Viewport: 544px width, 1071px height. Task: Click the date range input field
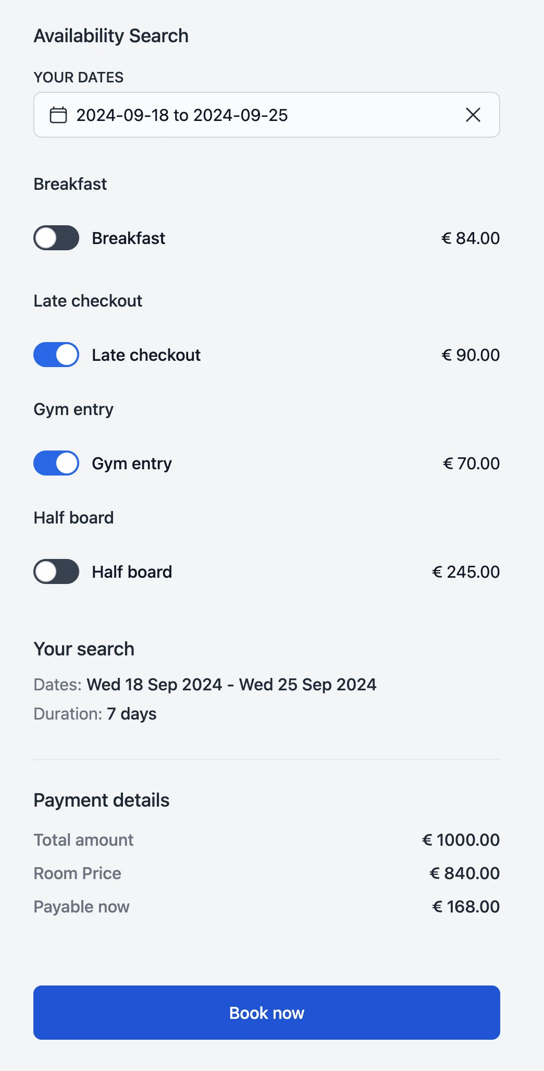[261, 115]
